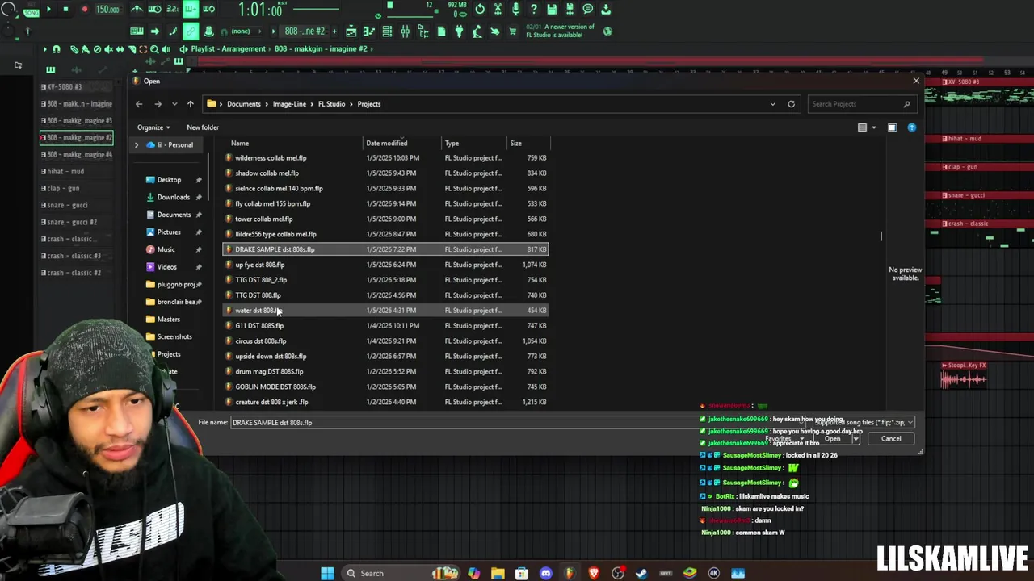The width and height of the screenshot is (1034, 581).
Task: Open the Mixer view icon
Action: [405, 31]
